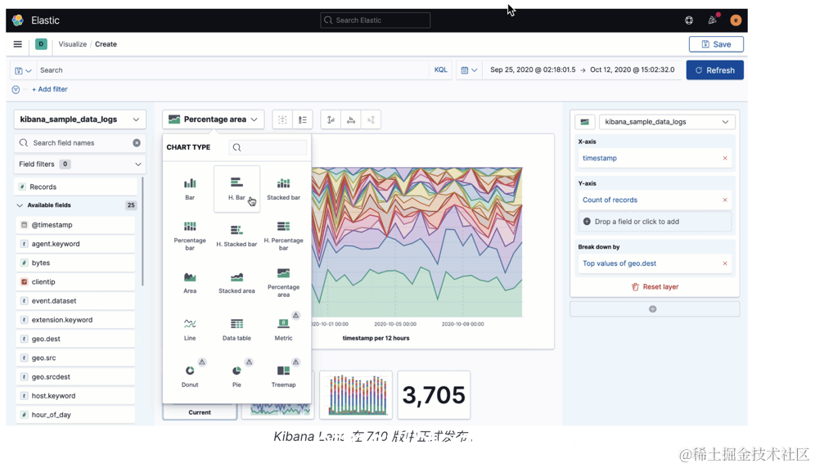This screenshot has width=815, height=468.
Task: Select the bytes field
Action: click(x=75, y=263)
